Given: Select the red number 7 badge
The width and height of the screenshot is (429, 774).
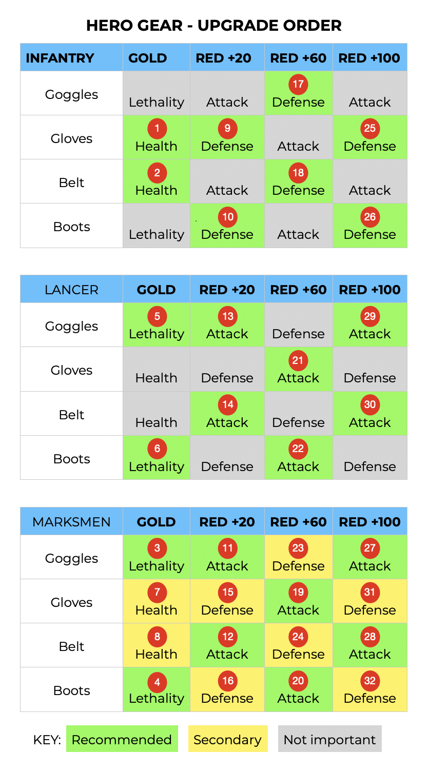Looking at the screenshot, I should pos(157,593).
